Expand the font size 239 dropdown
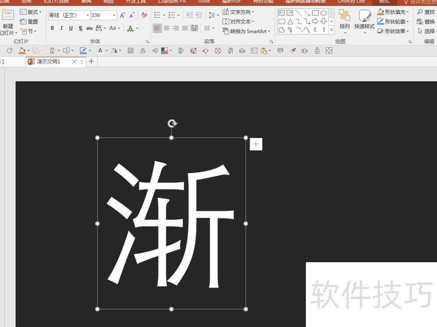The width and height of the screenshot is (437, 327). (114, 15)
